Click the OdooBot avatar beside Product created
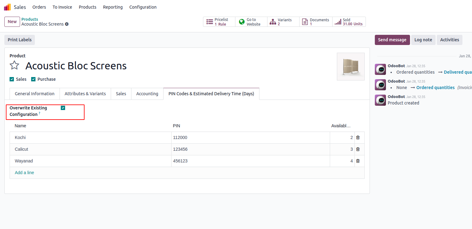 point(380,100)
